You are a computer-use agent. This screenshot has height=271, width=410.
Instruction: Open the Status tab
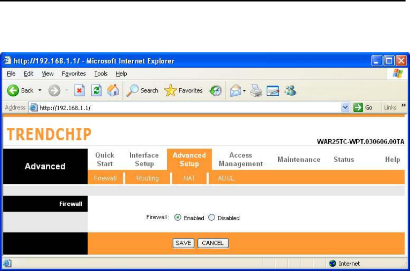coord(343,159)
